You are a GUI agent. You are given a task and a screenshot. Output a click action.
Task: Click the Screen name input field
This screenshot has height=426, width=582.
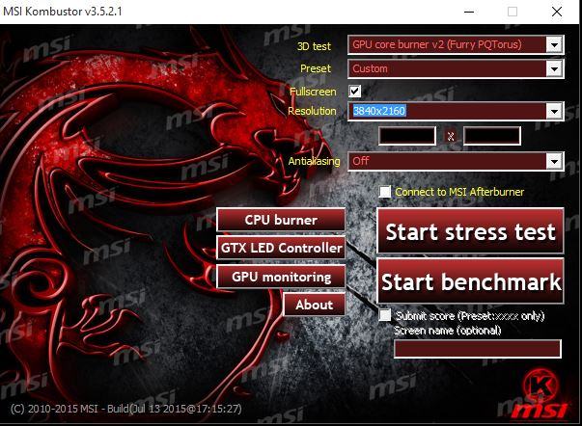478,349
